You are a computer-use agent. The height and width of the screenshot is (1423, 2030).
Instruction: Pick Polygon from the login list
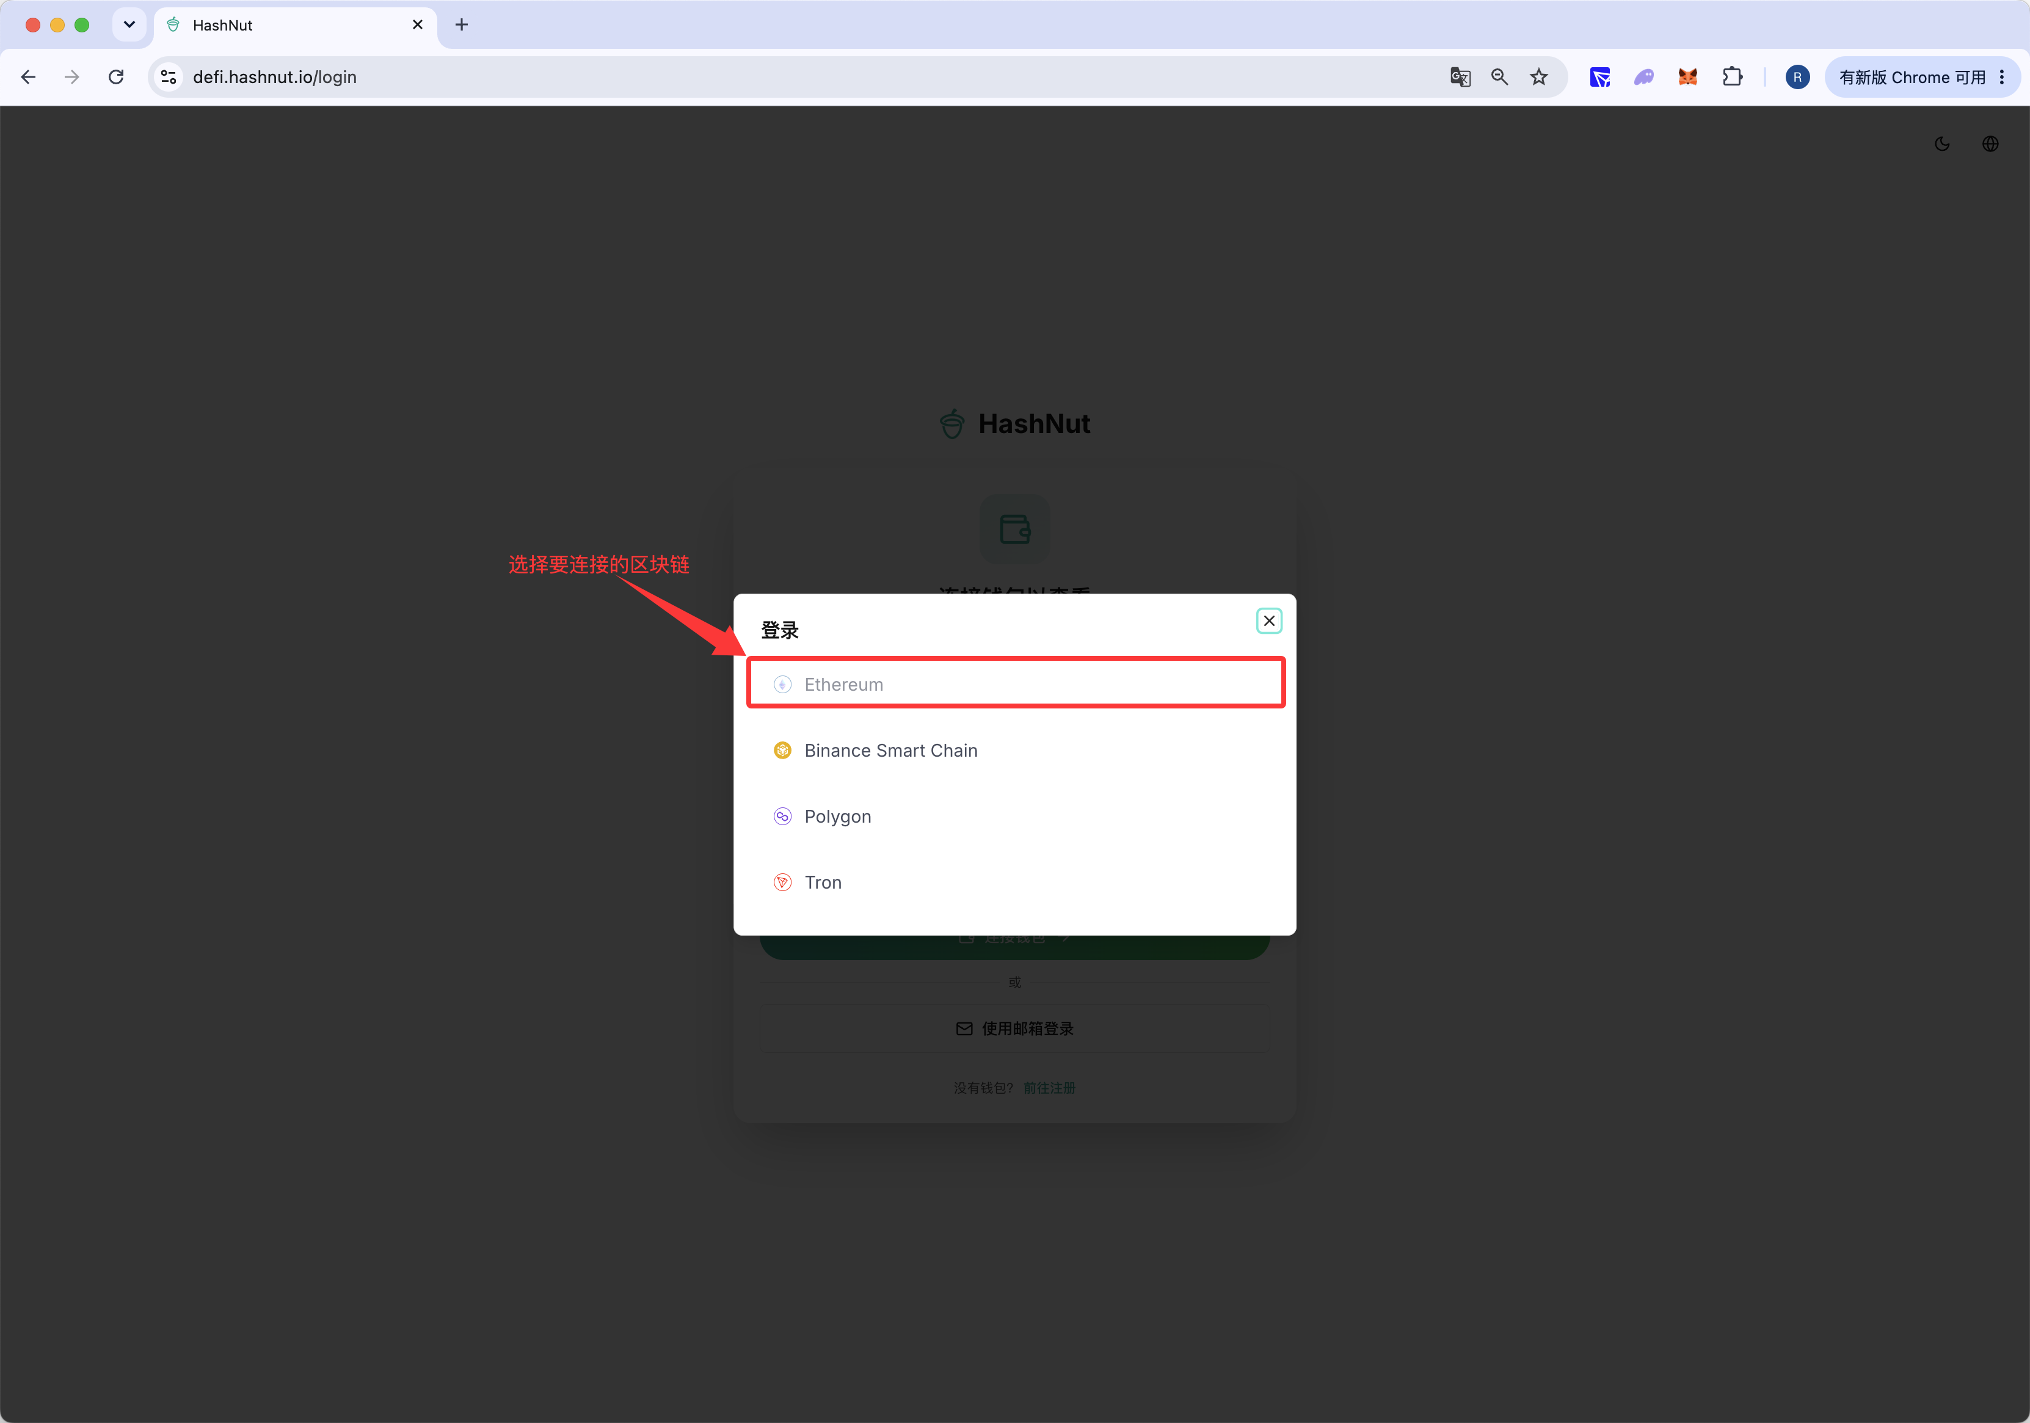click(x=1015, y=817)
